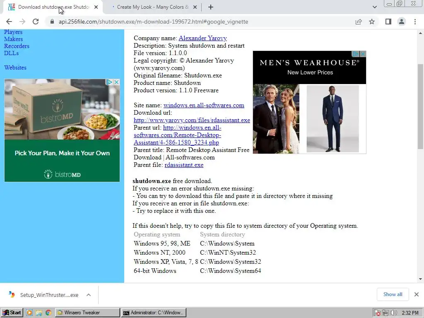Click the page scrollbar down arrow

click(x=420, y=279)
